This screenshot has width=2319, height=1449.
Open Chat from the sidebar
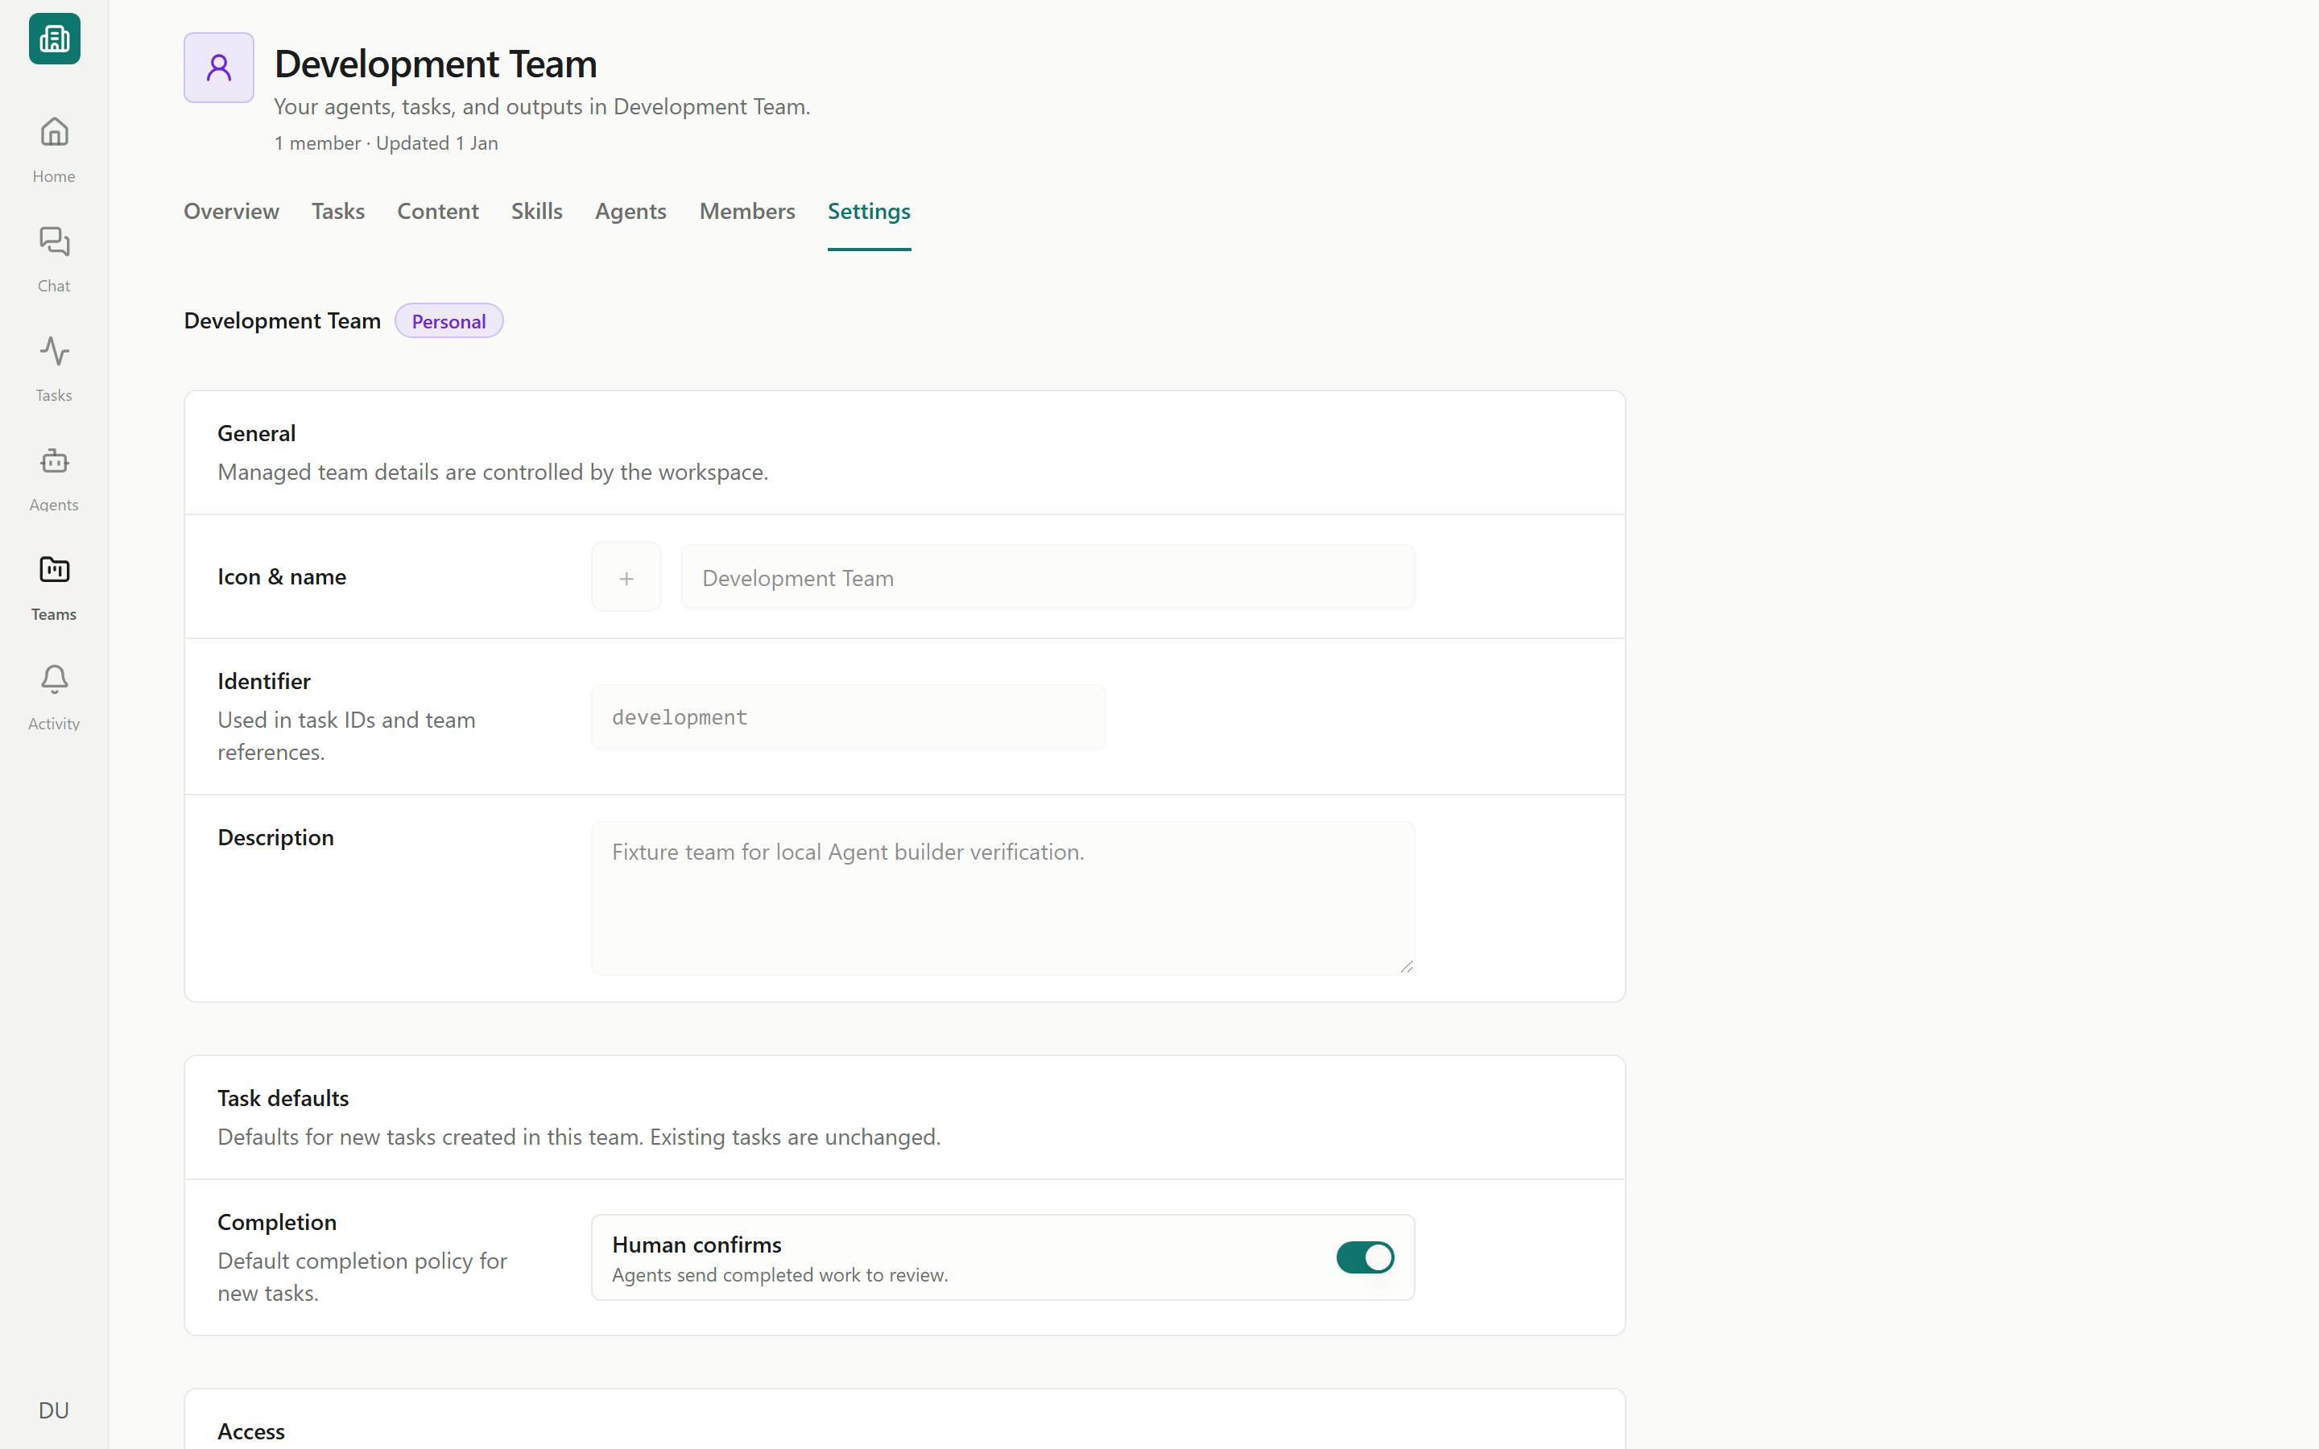[x=54, y=258]
